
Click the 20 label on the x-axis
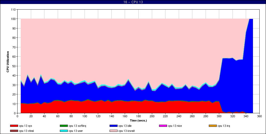click(x=31, y=116)
